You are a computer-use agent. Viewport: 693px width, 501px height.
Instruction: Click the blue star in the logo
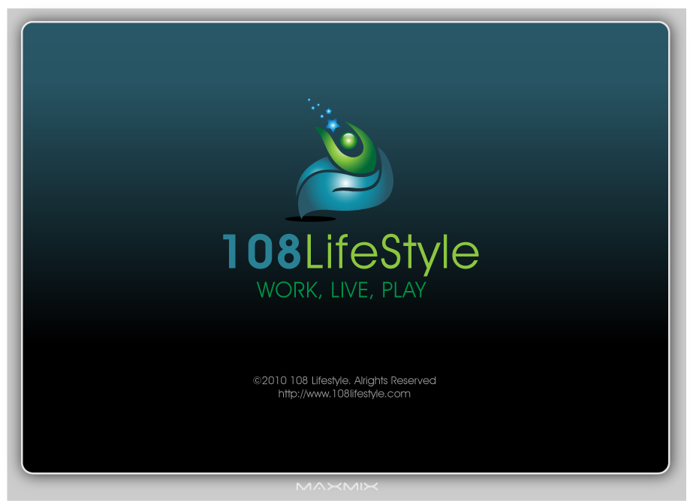332,124
